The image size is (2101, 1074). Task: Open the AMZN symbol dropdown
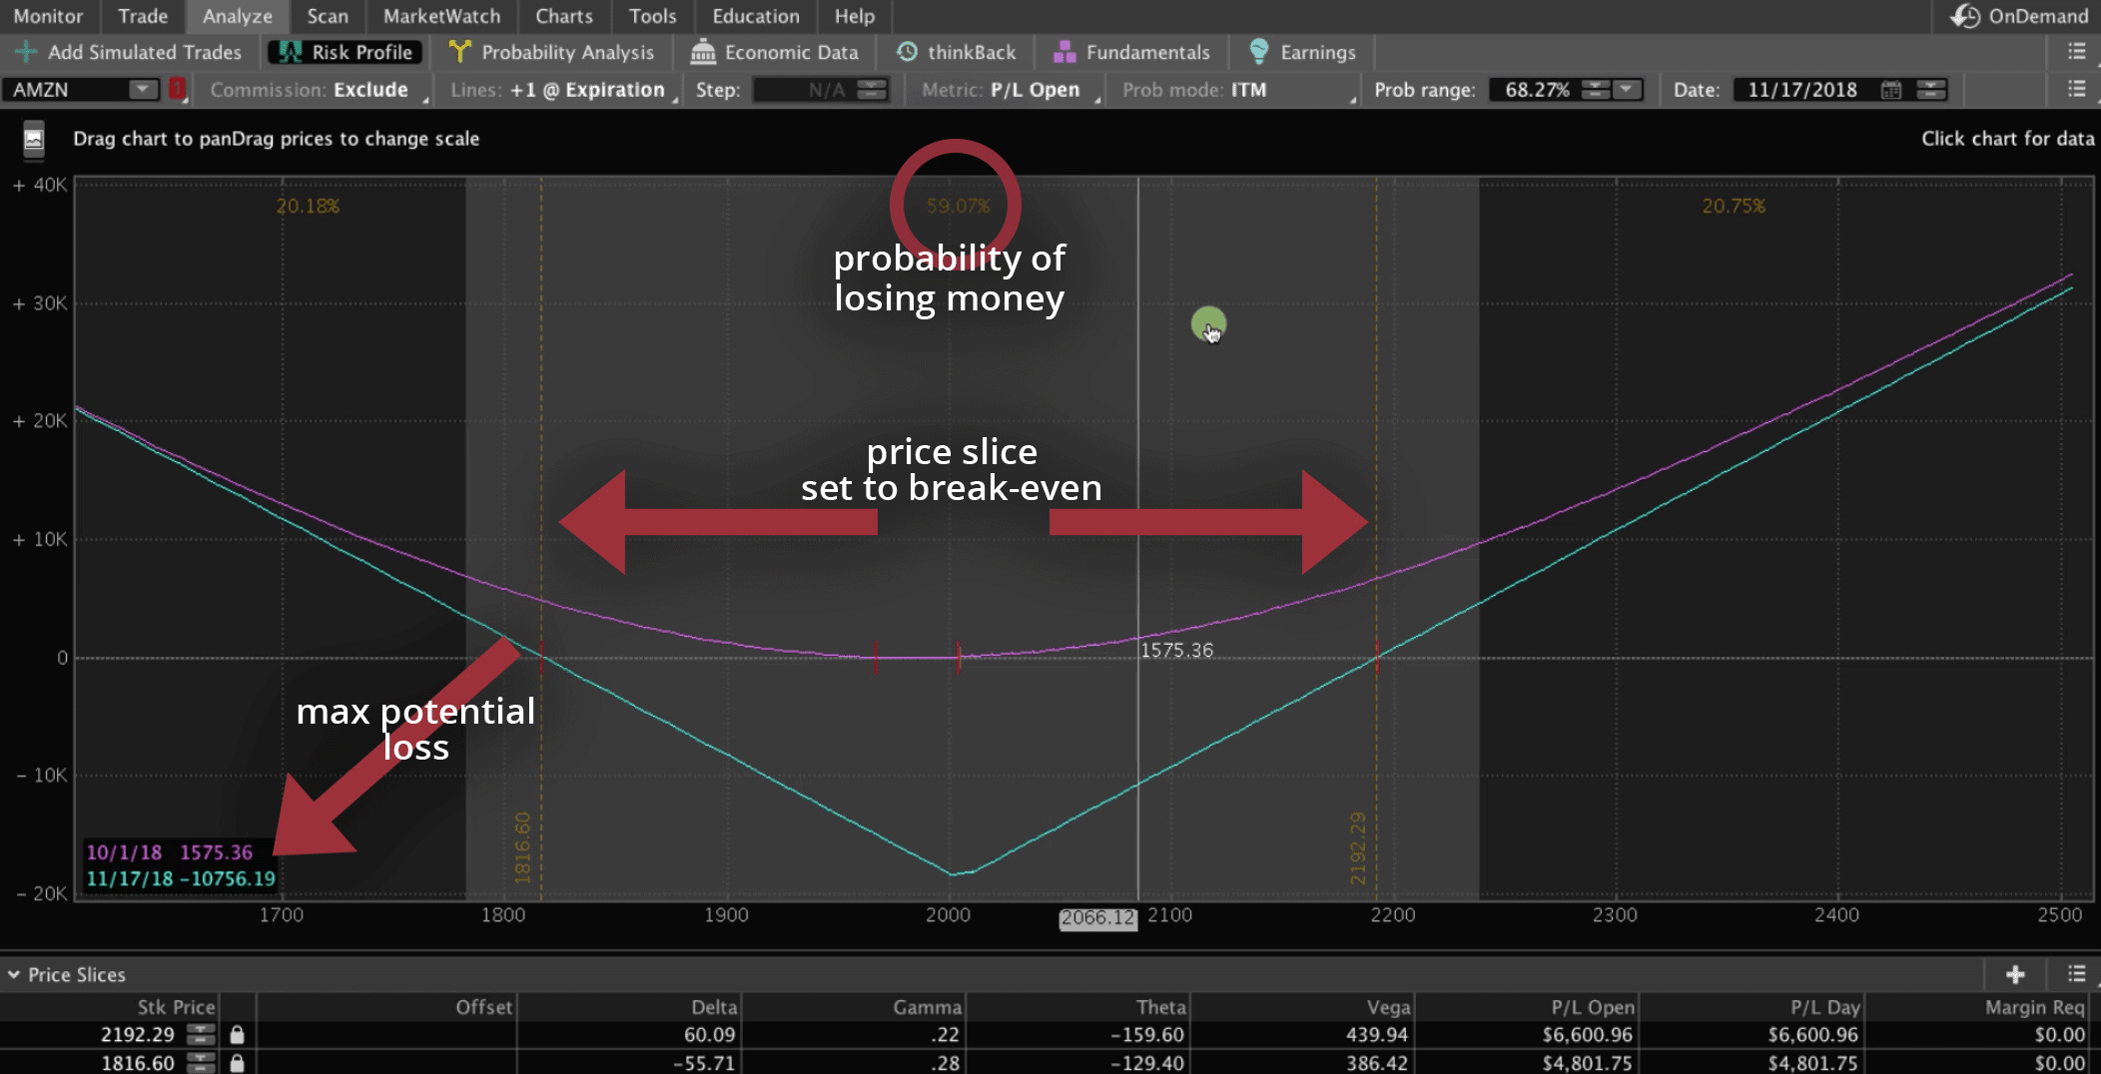[x=140, y=89]
